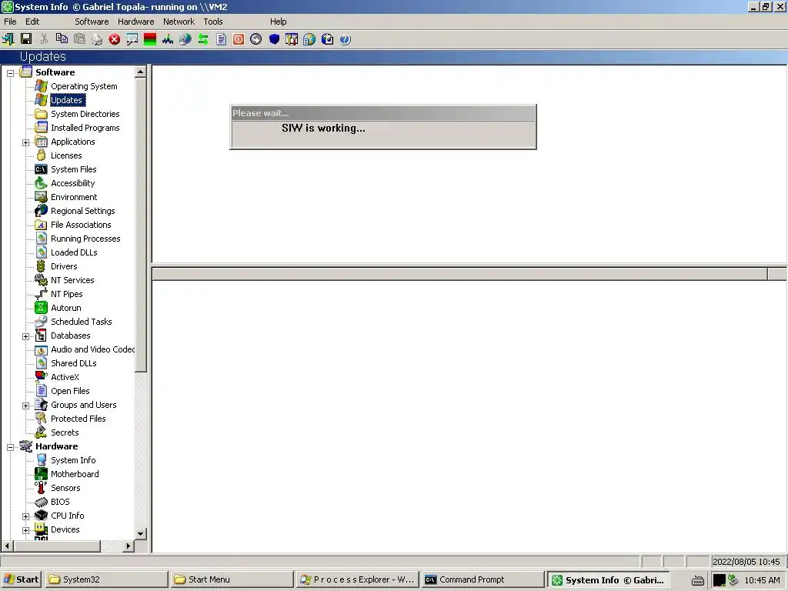Open the Secrets tree item
The image size is (788, 591).
65,432
